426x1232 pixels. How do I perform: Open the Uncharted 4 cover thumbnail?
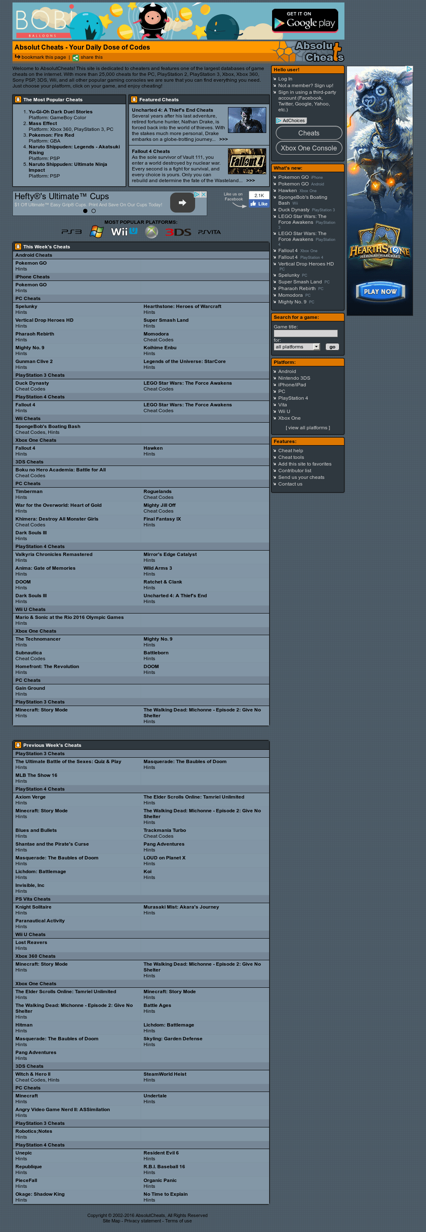247,120
